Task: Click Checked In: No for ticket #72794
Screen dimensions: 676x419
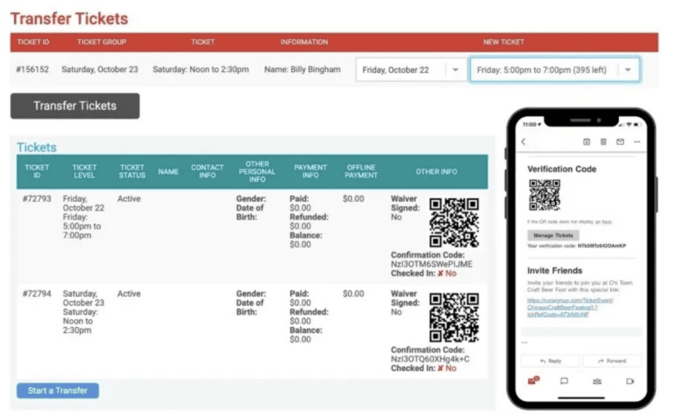Action: coord(423,368)
